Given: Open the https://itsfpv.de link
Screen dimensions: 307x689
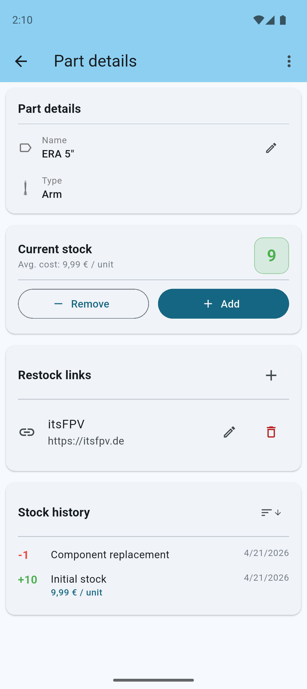Looking at the screenshot, I should point(86,441).
